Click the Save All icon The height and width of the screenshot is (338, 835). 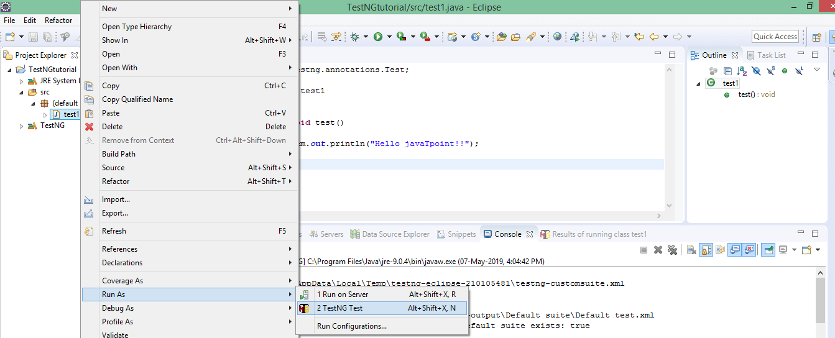pyautogui.click(x=47, y=37)
